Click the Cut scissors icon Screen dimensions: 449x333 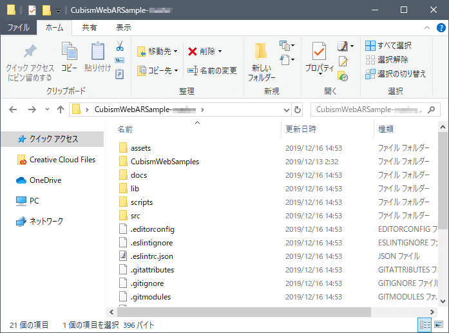point(120,46)
